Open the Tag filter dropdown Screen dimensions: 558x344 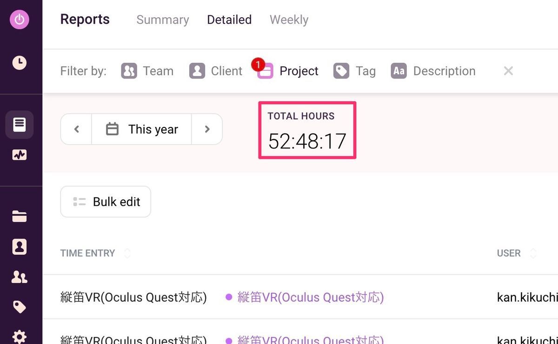354,71
